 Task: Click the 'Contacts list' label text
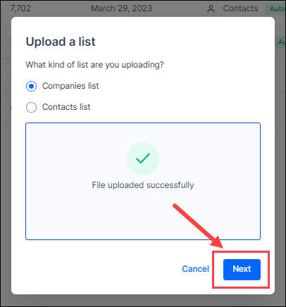[66, 107]
